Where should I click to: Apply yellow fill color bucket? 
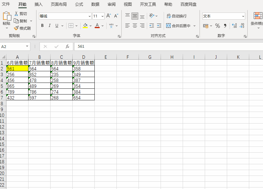click(x=85, y=26)
